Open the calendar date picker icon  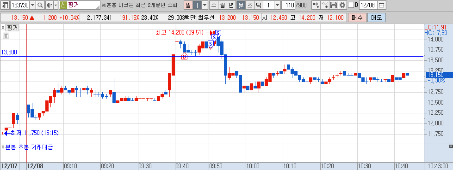(381, 5)
